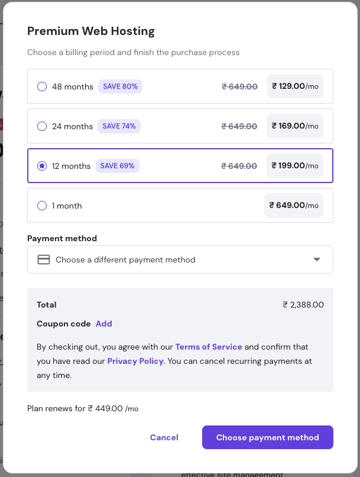Click the SAVE 74% badge
This screenshot has height=477, width=360.
coord(119,126)
